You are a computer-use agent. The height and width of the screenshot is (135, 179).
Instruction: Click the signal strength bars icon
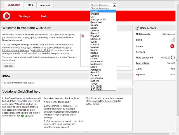pyautogui.click(x=172, y=40)
